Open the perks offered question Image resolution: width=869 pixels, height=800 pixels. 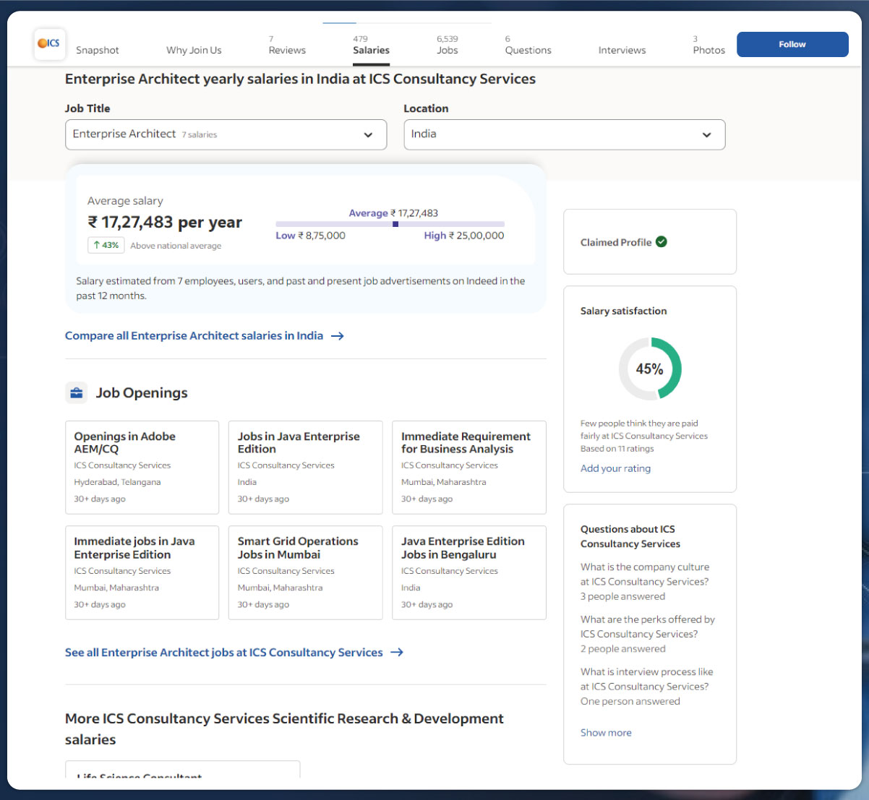point(648,627)
